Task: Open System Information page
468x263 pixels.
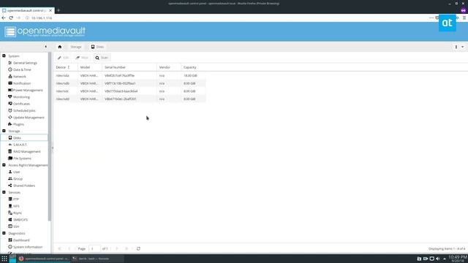Action: click(28, 247)
